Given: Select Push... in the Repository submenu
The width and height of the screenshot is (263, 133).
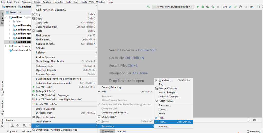Looking at the screenshot, I should 162,122.
